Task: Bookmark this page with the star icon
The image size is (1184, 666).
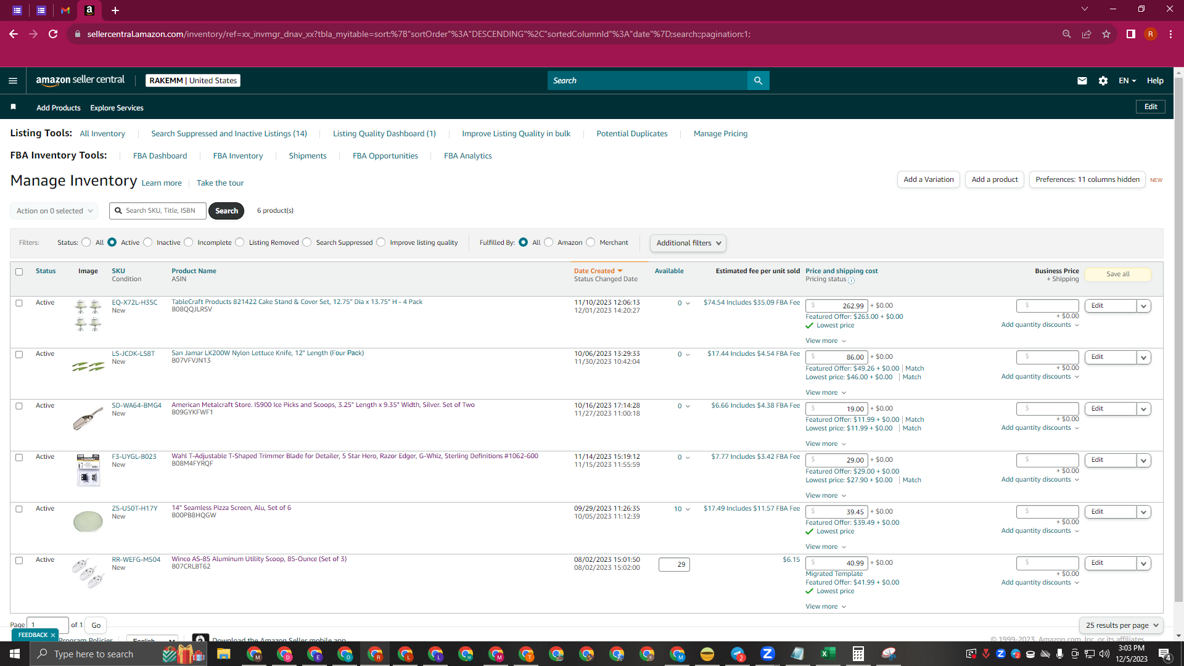Action: (x=1106, y=34)
